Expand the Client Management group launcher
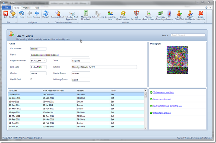This screenshot has width=216, height=143. (x=78, y=22)
